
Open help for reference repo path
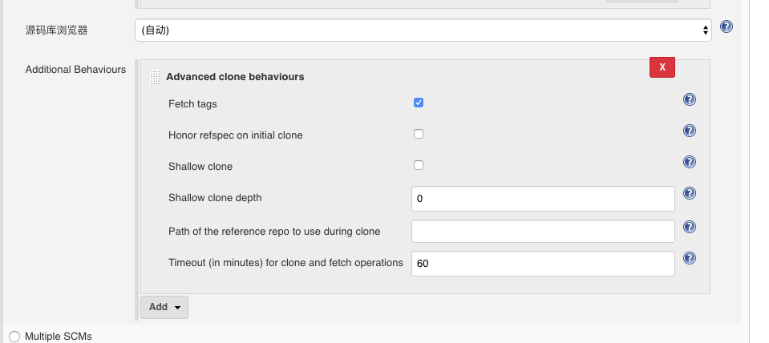[x=690, y=227]
